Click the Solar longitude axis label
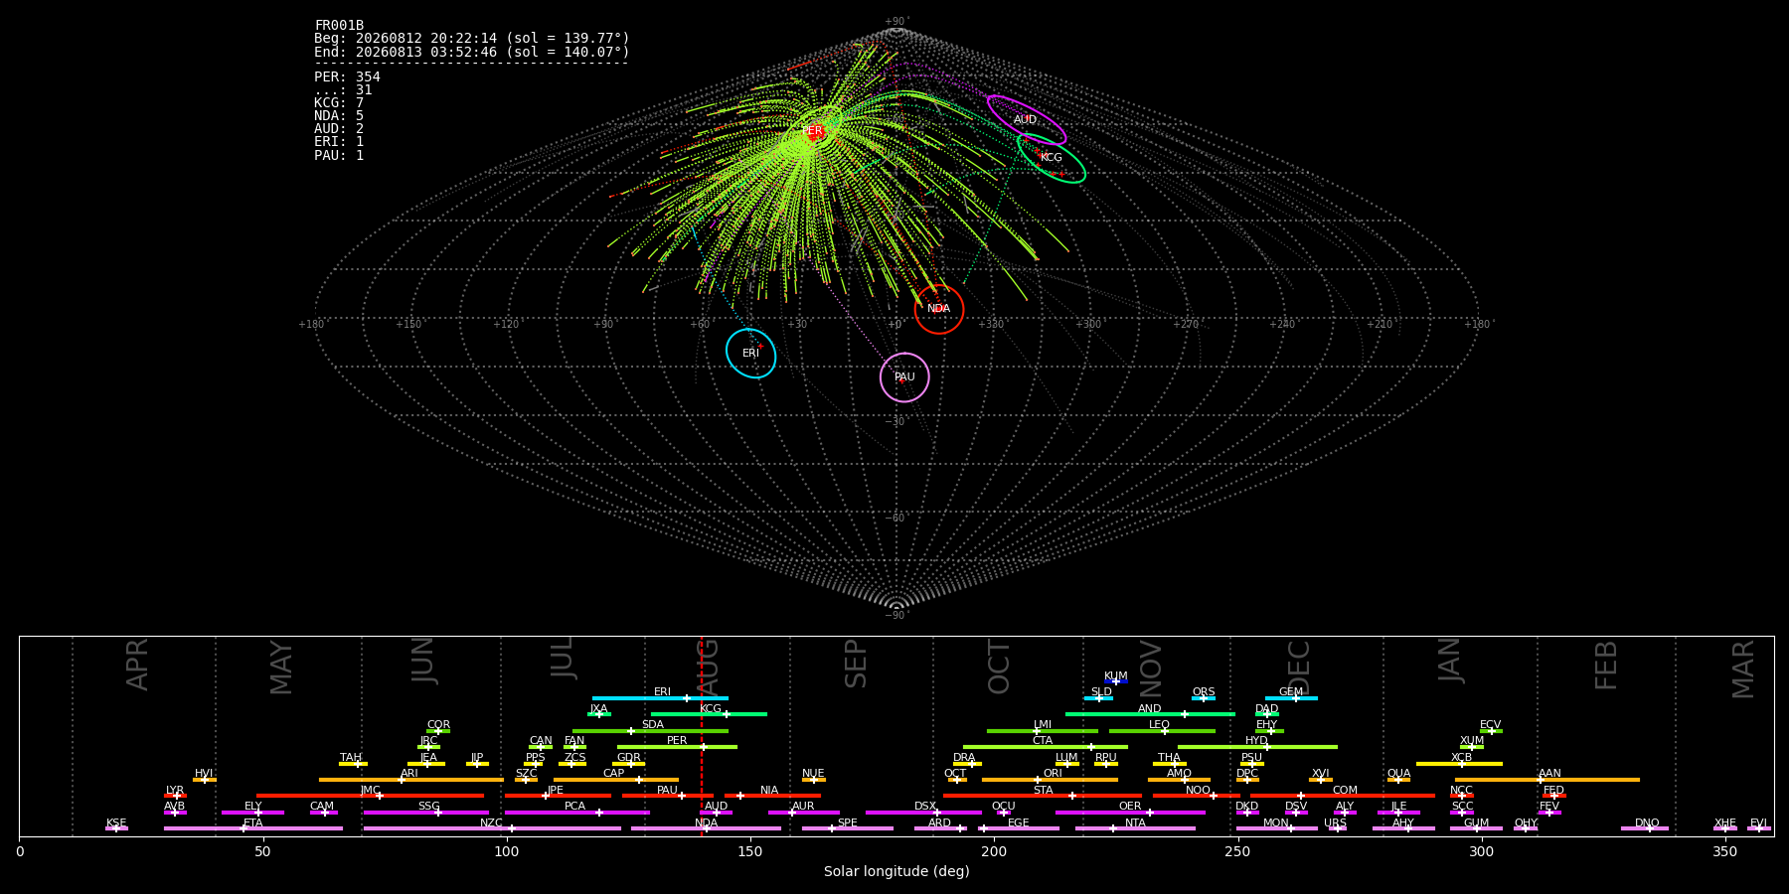Viewport: 1789px width, 894px height. (x=896, y=871)
